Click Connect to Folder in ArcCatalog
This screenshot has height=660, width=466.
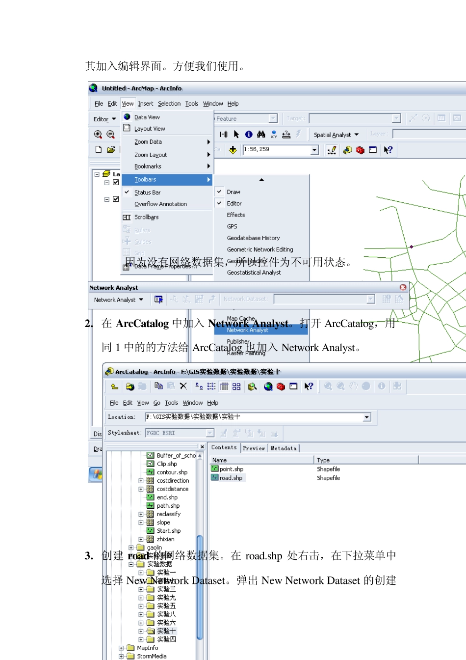[130, 386]
